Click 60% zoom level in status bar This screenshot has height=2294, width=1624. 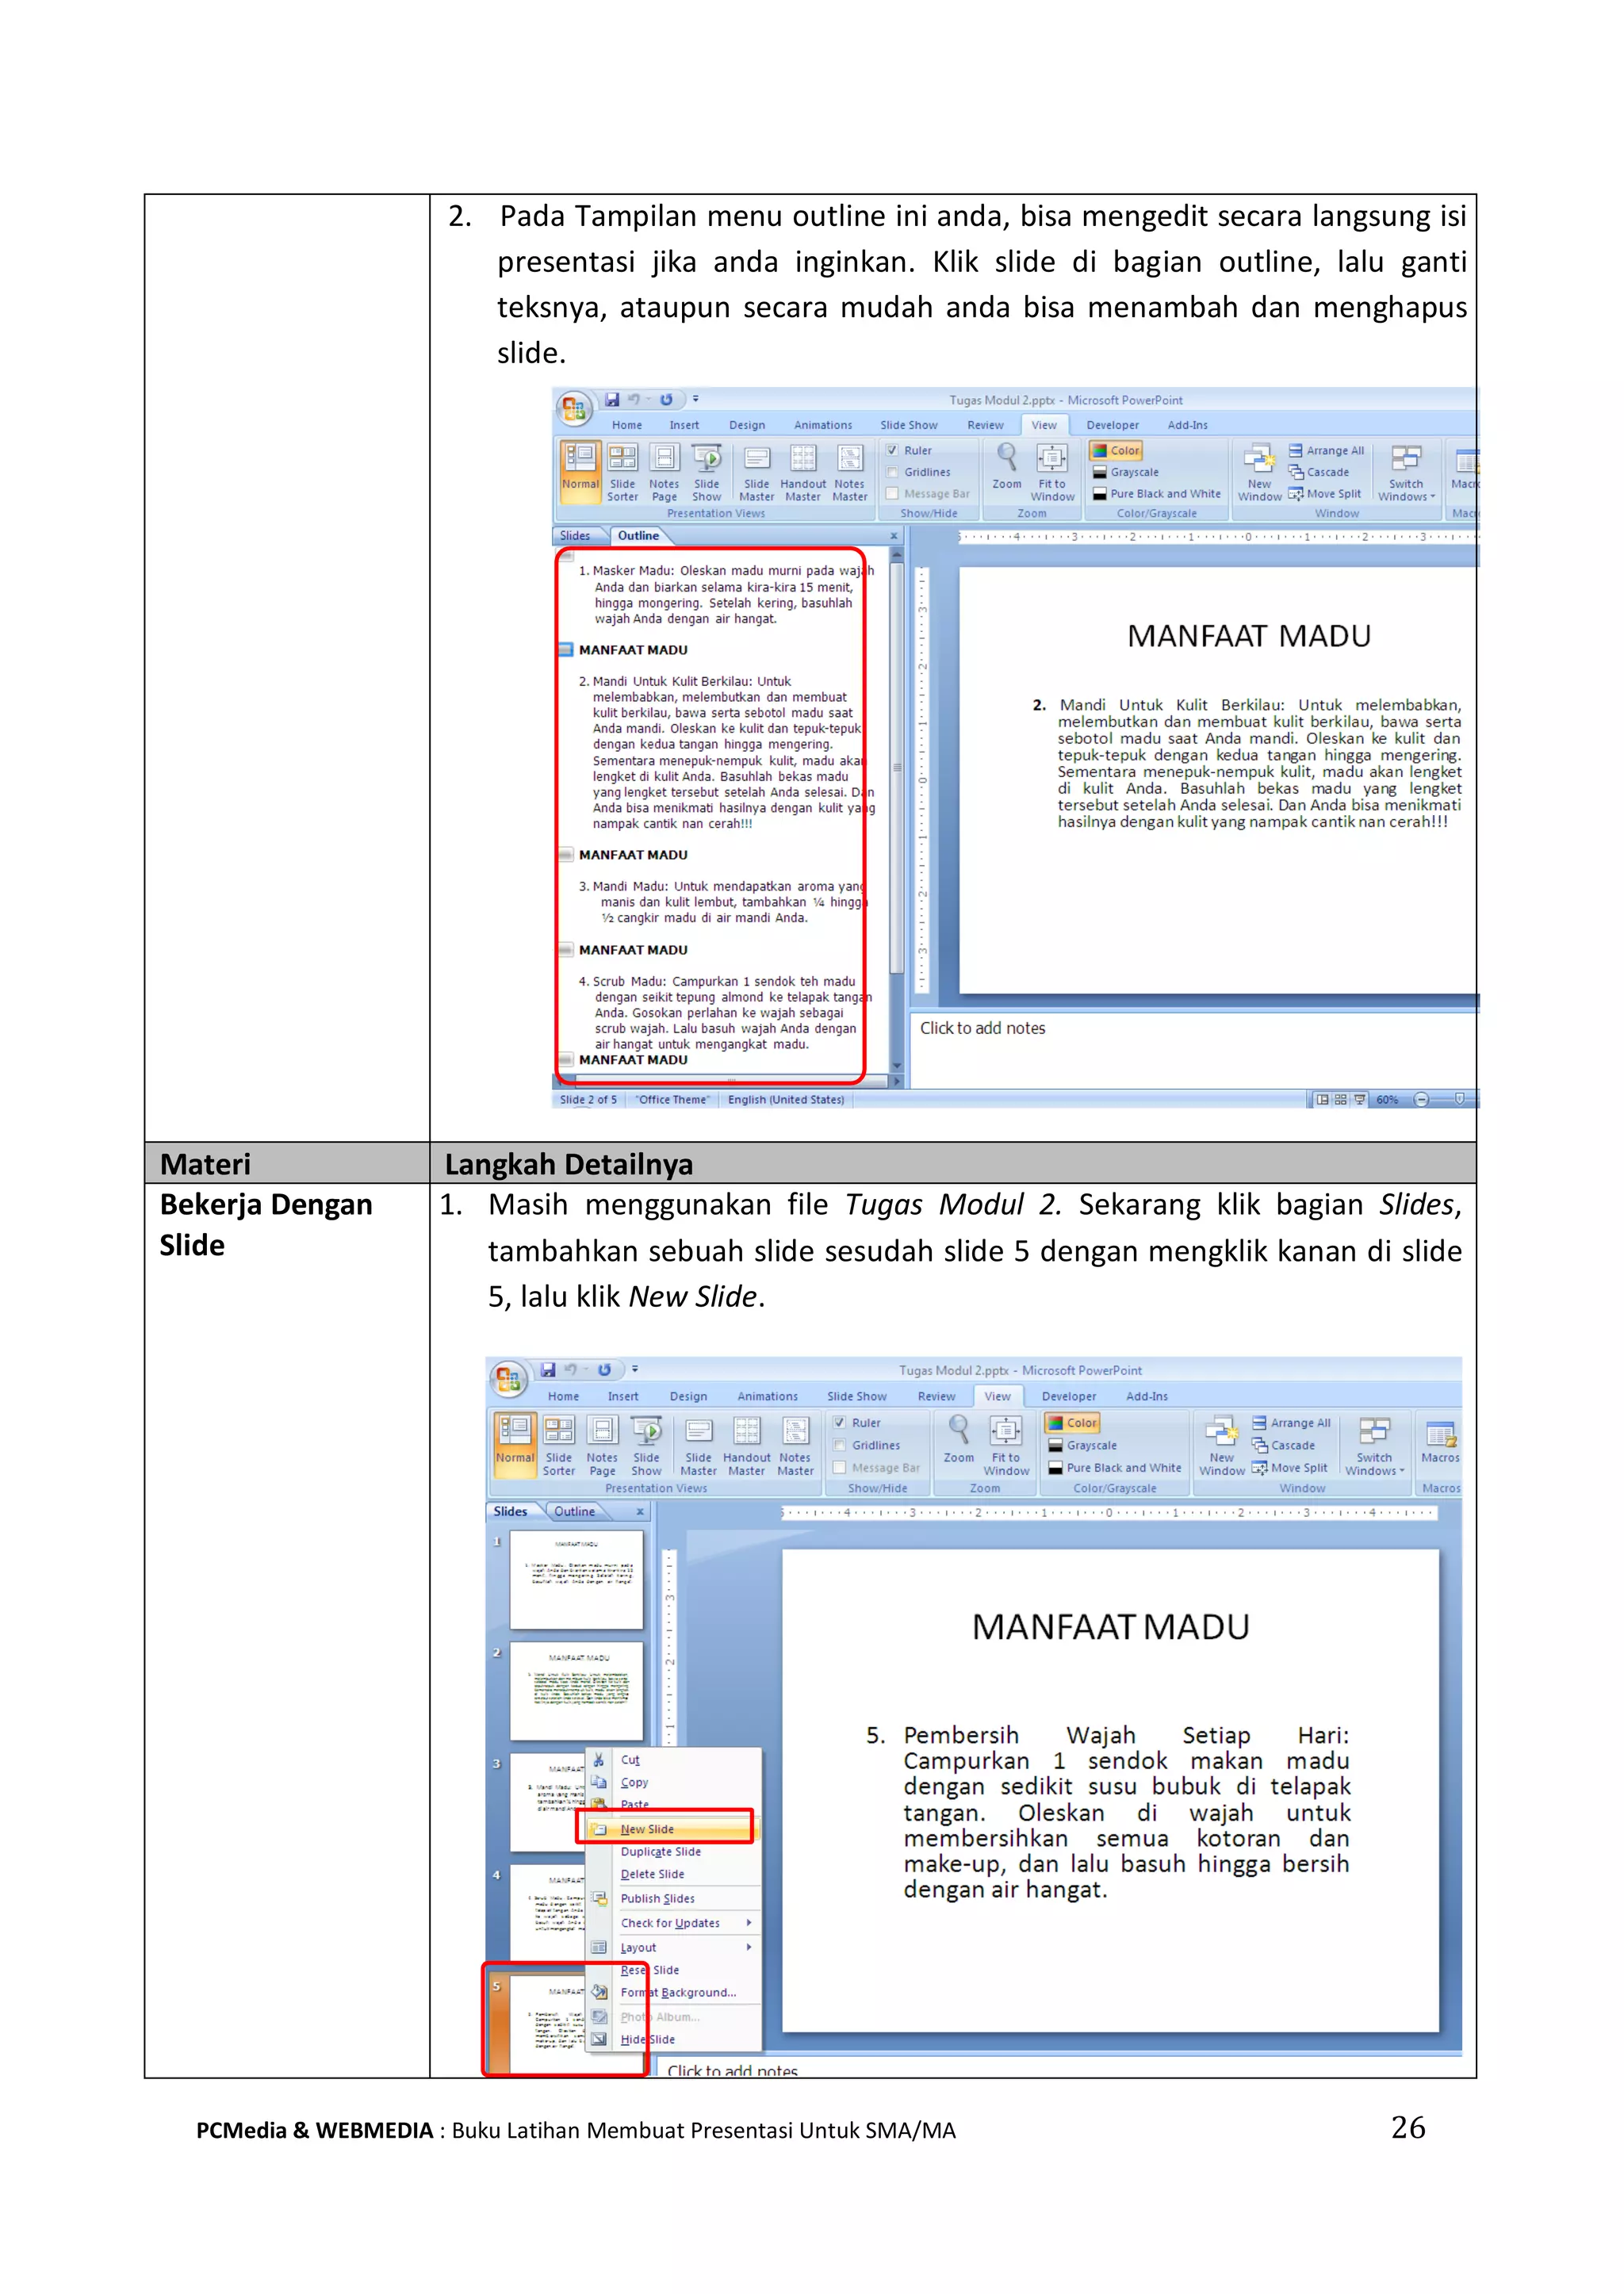coord(1387,1099)
